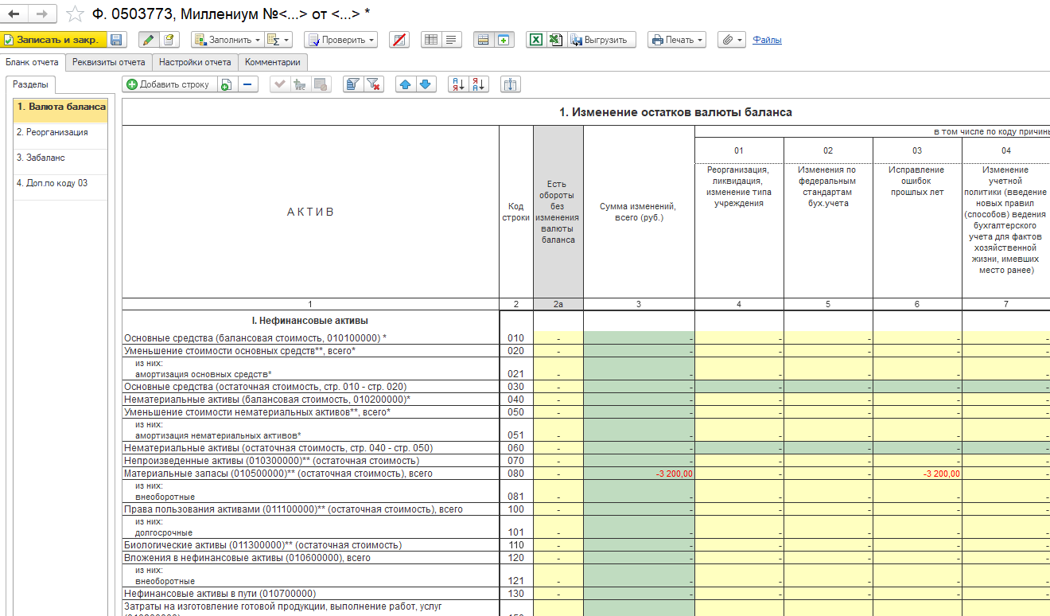Click the Записать и закр. button
Screen dimensions: 1050x616
(x=52, y=40)
